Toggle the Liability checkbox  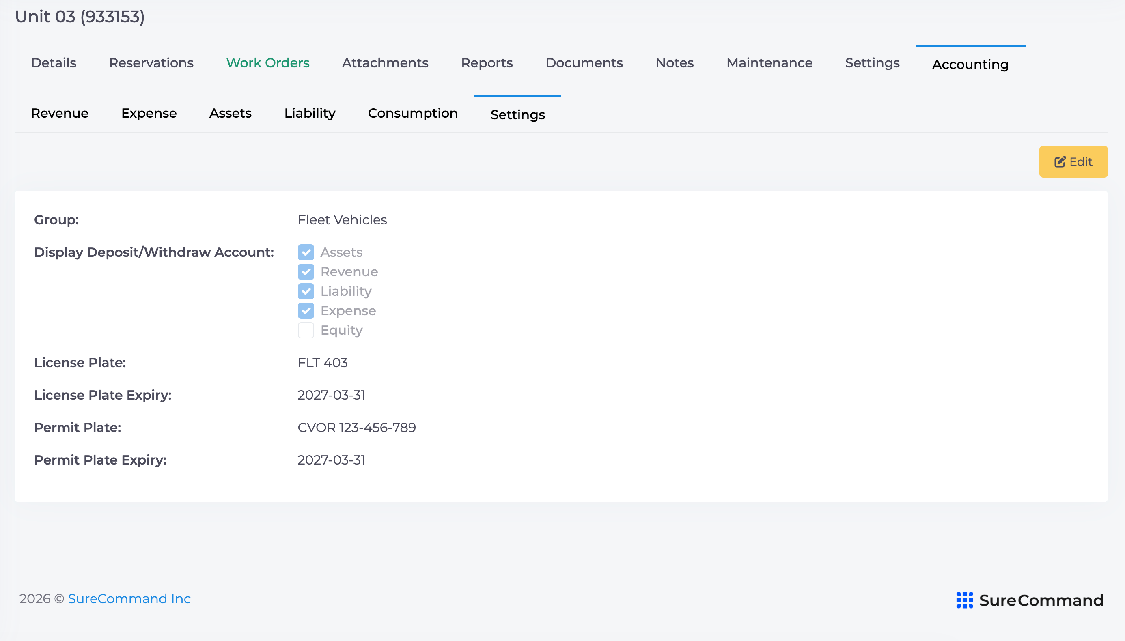[306, 291]
